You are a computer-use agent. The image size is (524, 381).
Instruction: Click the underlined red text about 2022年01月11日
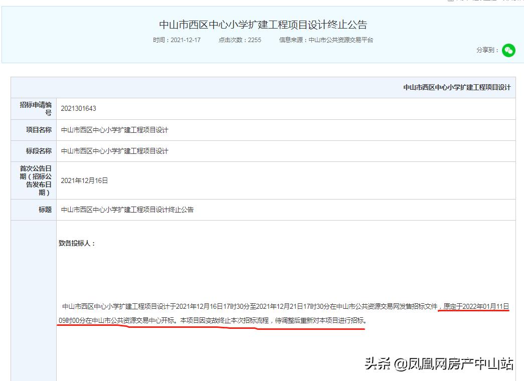click(475, 308)
